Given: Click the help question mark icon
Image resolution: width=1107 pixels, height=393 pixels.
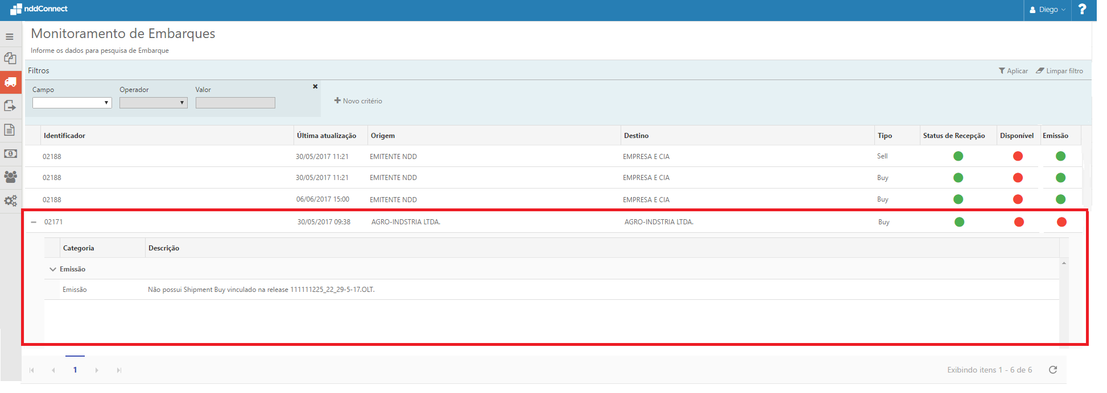Looking at the screenshot, I should pyautogui.click(x=1082, y=10).
